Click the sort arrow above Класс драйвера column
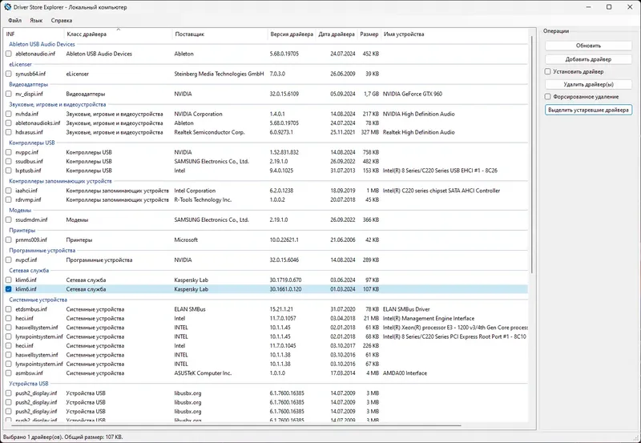Screen dimensions: 641x443 118,30
